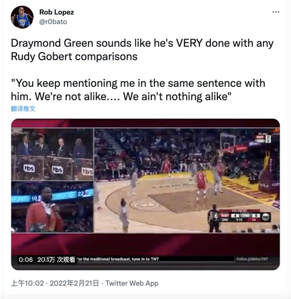
Task: Click the 翻译推文 translate link
Action: tap(23, 109)
